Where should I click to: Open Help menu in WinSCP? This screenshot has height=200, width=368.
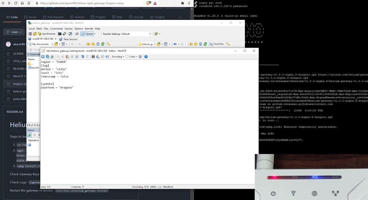(x=97, y=29)
